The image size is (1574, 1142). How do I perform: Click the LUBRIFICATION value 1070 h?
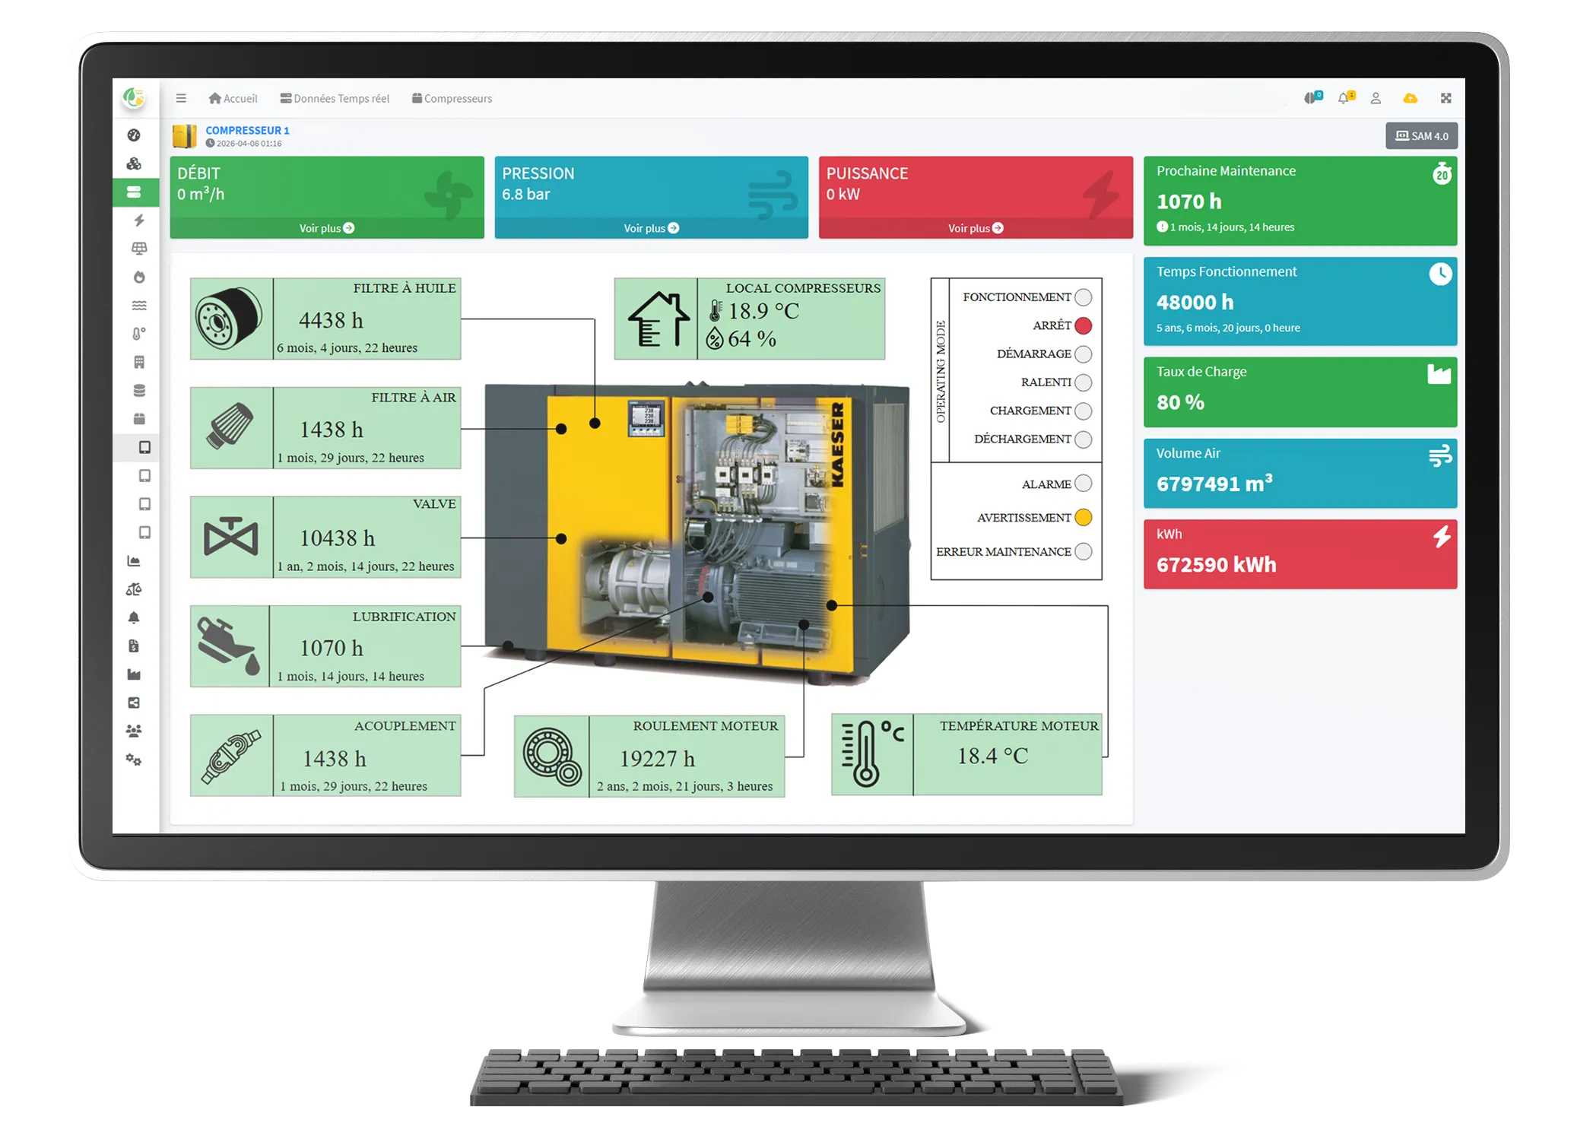click(332, 649)
